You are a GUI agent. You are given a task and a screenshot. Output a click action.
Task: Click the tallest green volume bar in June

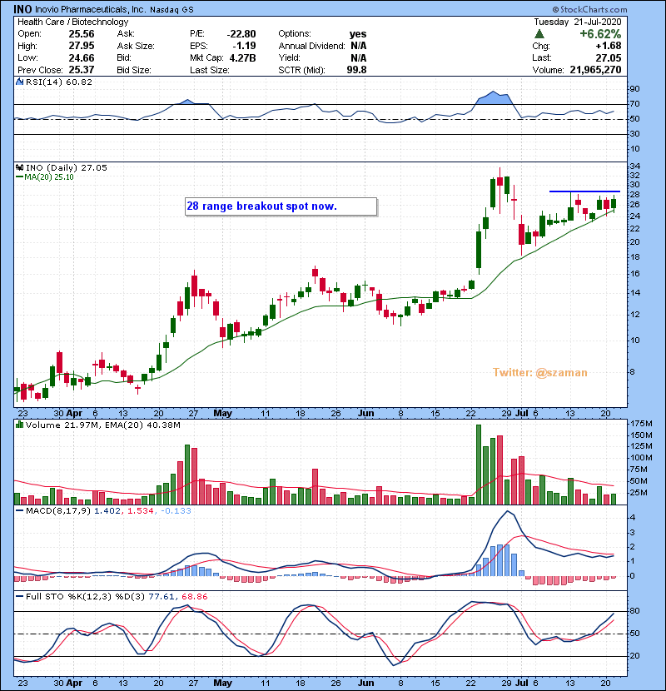479,465
